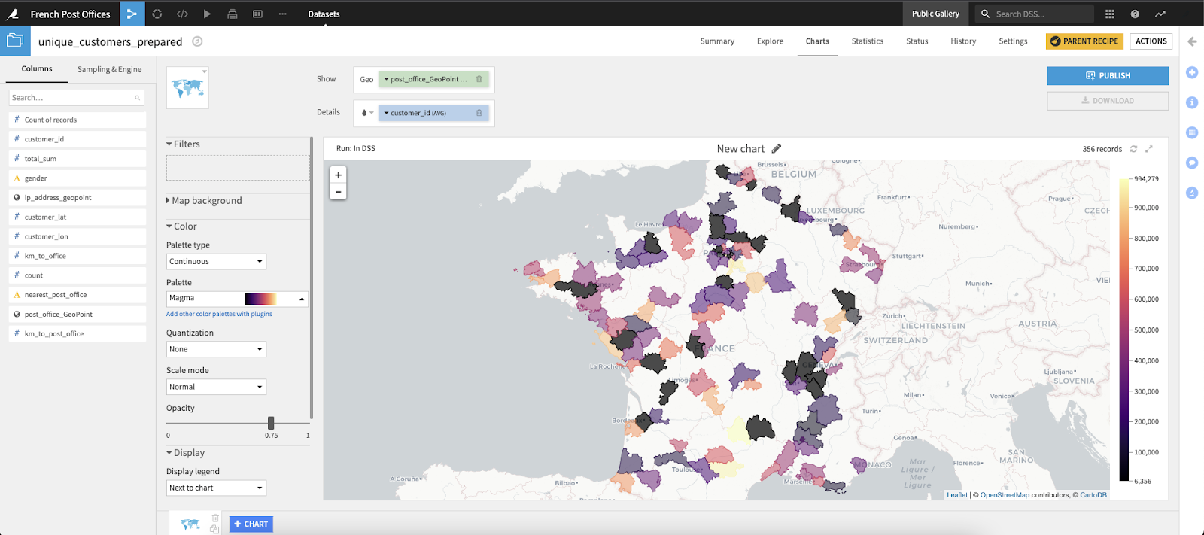Click the Flow icon in top bar

(132, 14)
